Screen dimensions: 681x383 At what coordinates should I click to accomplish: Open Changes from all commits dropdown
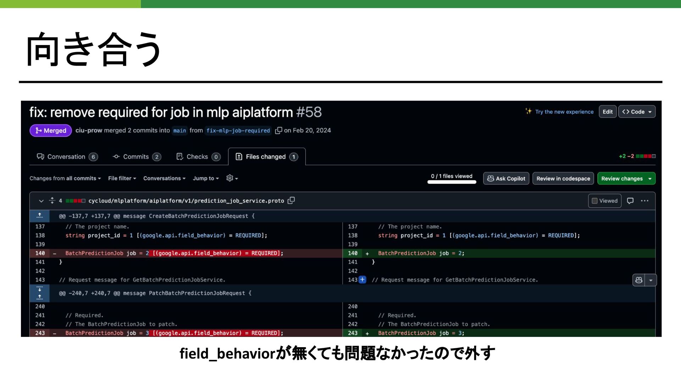[65, 178]
